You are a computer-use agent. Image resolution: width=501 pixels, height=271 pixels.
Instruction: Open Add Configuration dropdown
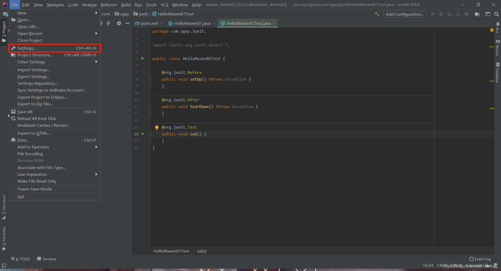[405, 14]
